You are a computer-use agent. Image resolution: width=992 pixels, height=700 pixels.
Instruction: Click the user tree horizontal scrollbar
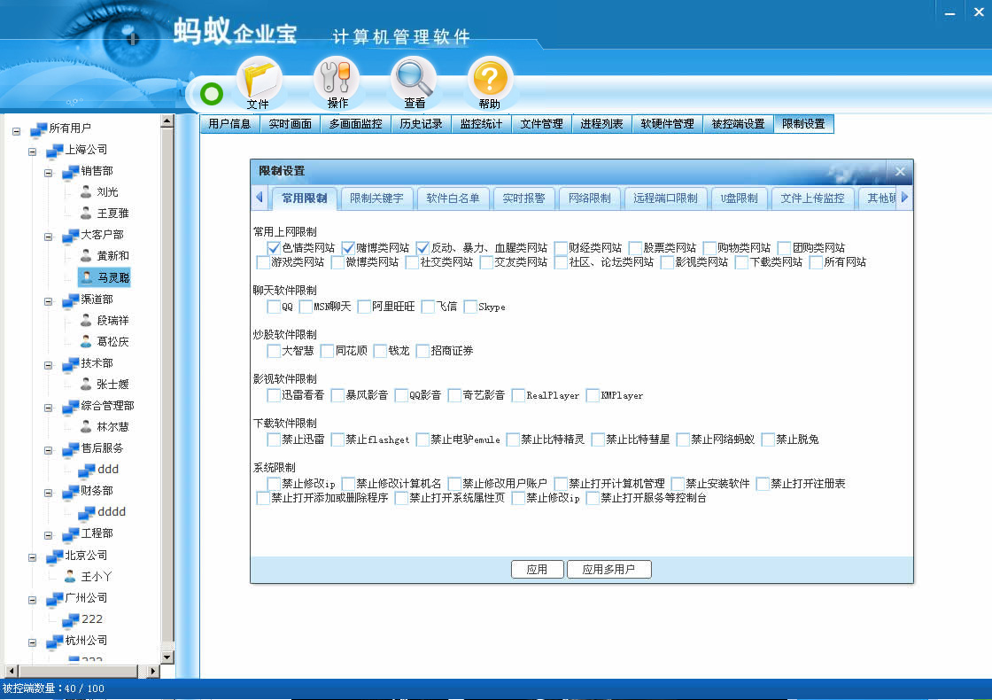(80, 672)
